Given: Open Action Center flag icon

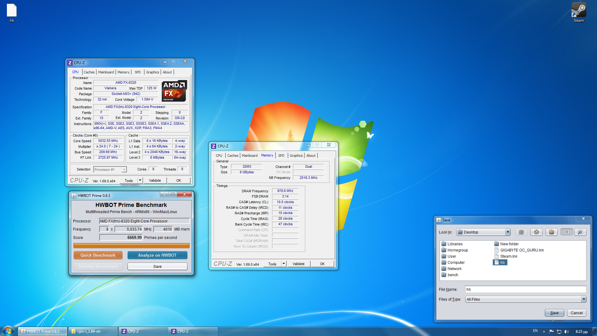Looking at the screenshot, I should coord(551,331).
